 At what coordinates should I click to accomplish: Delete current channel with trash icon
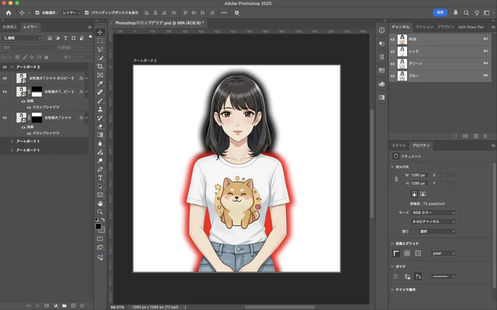point(484,136)
